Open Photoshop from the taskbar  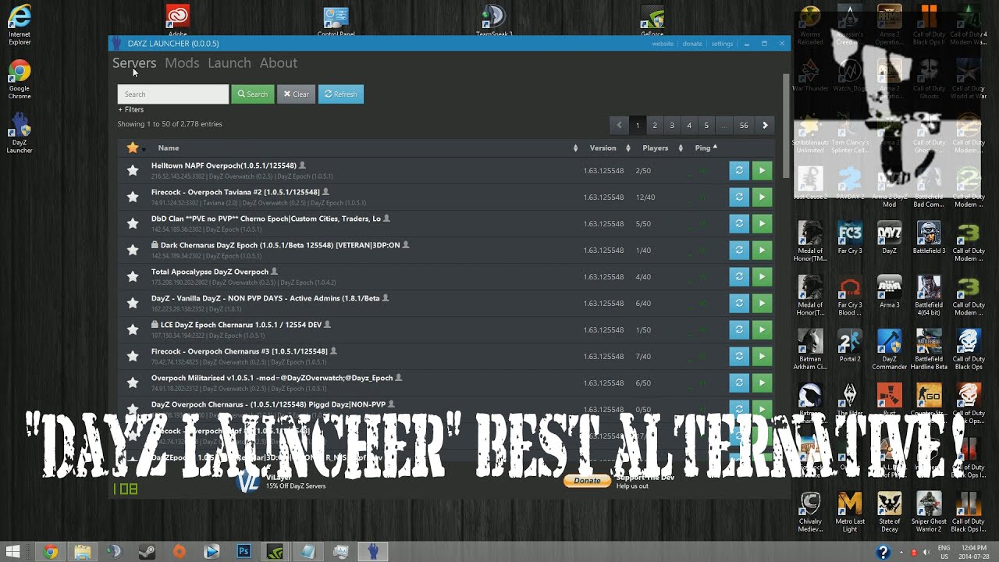tap(244, 552)
